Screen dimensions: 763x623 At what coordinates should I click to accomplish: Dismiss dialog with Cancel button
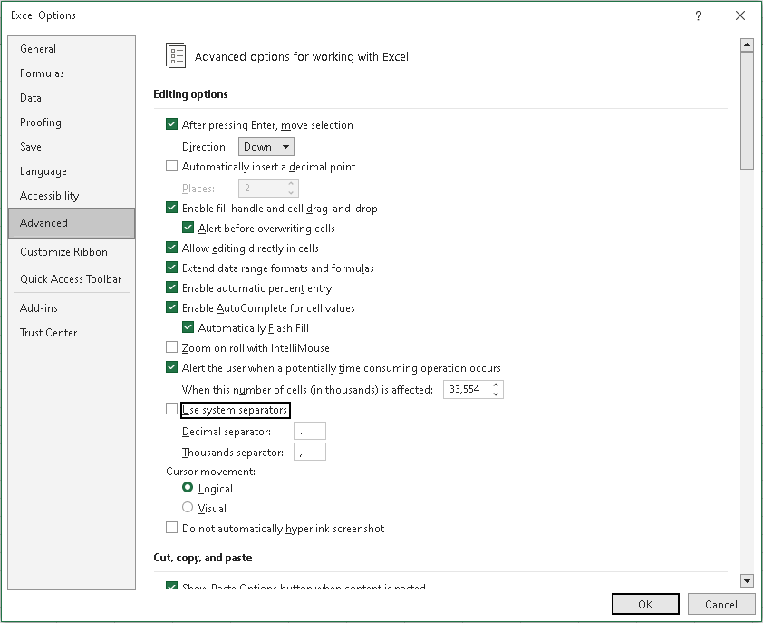point(721,605)
